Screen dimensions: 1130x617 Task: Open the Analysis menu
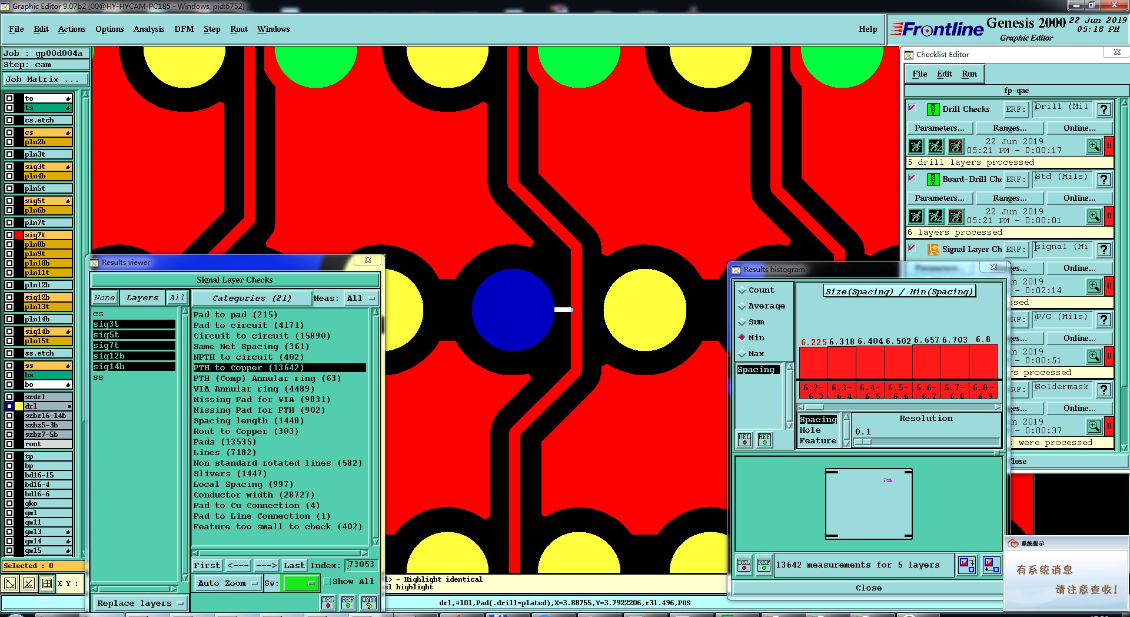click(x=149, y=29)
